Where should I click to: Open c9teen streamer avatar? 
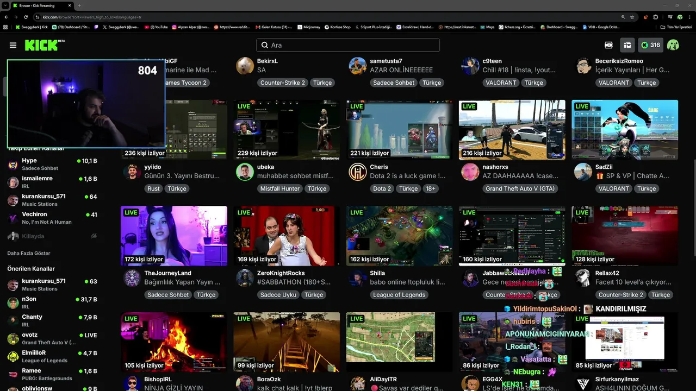tap(470, 66)
